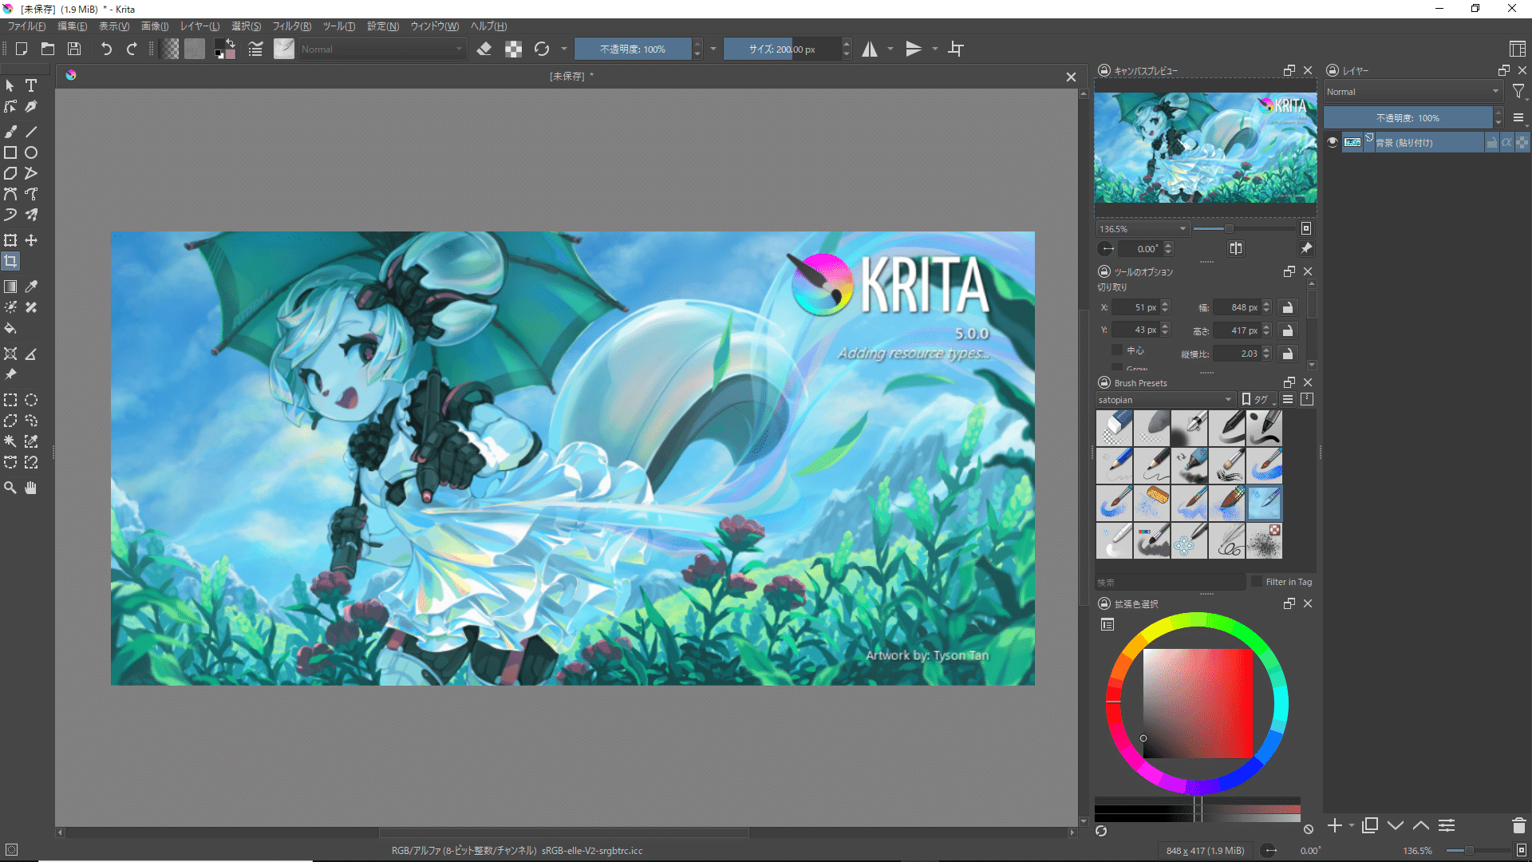Open the blending mode dropdown in toolbar
Image resolution: width=1532 pixels, height=862 pixels.
click(381, 49)
